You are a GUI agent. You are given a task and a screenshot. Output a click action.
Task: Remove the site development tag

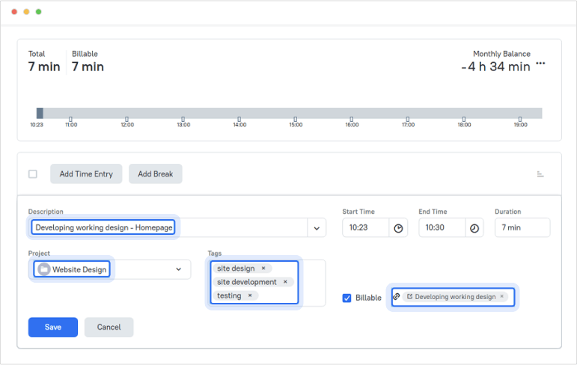(285, 282)
